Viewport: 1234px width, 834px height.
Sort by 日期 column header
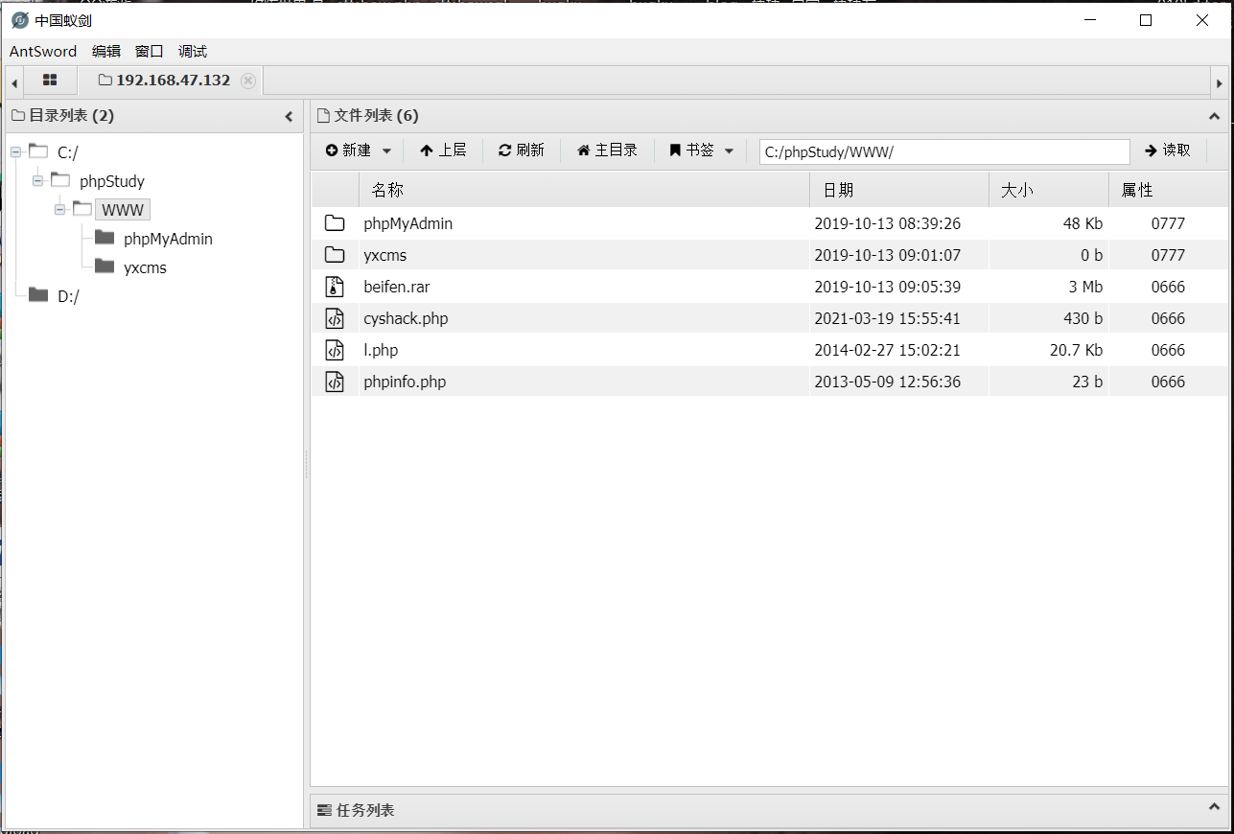coord(899,190)
